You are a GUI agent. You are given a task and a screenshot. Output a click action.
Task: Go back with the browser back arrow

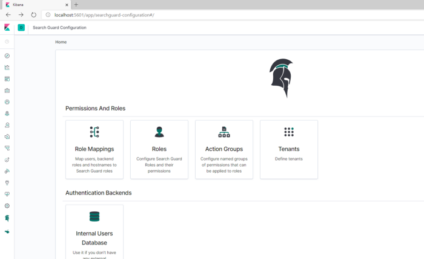tap(8, 15)
